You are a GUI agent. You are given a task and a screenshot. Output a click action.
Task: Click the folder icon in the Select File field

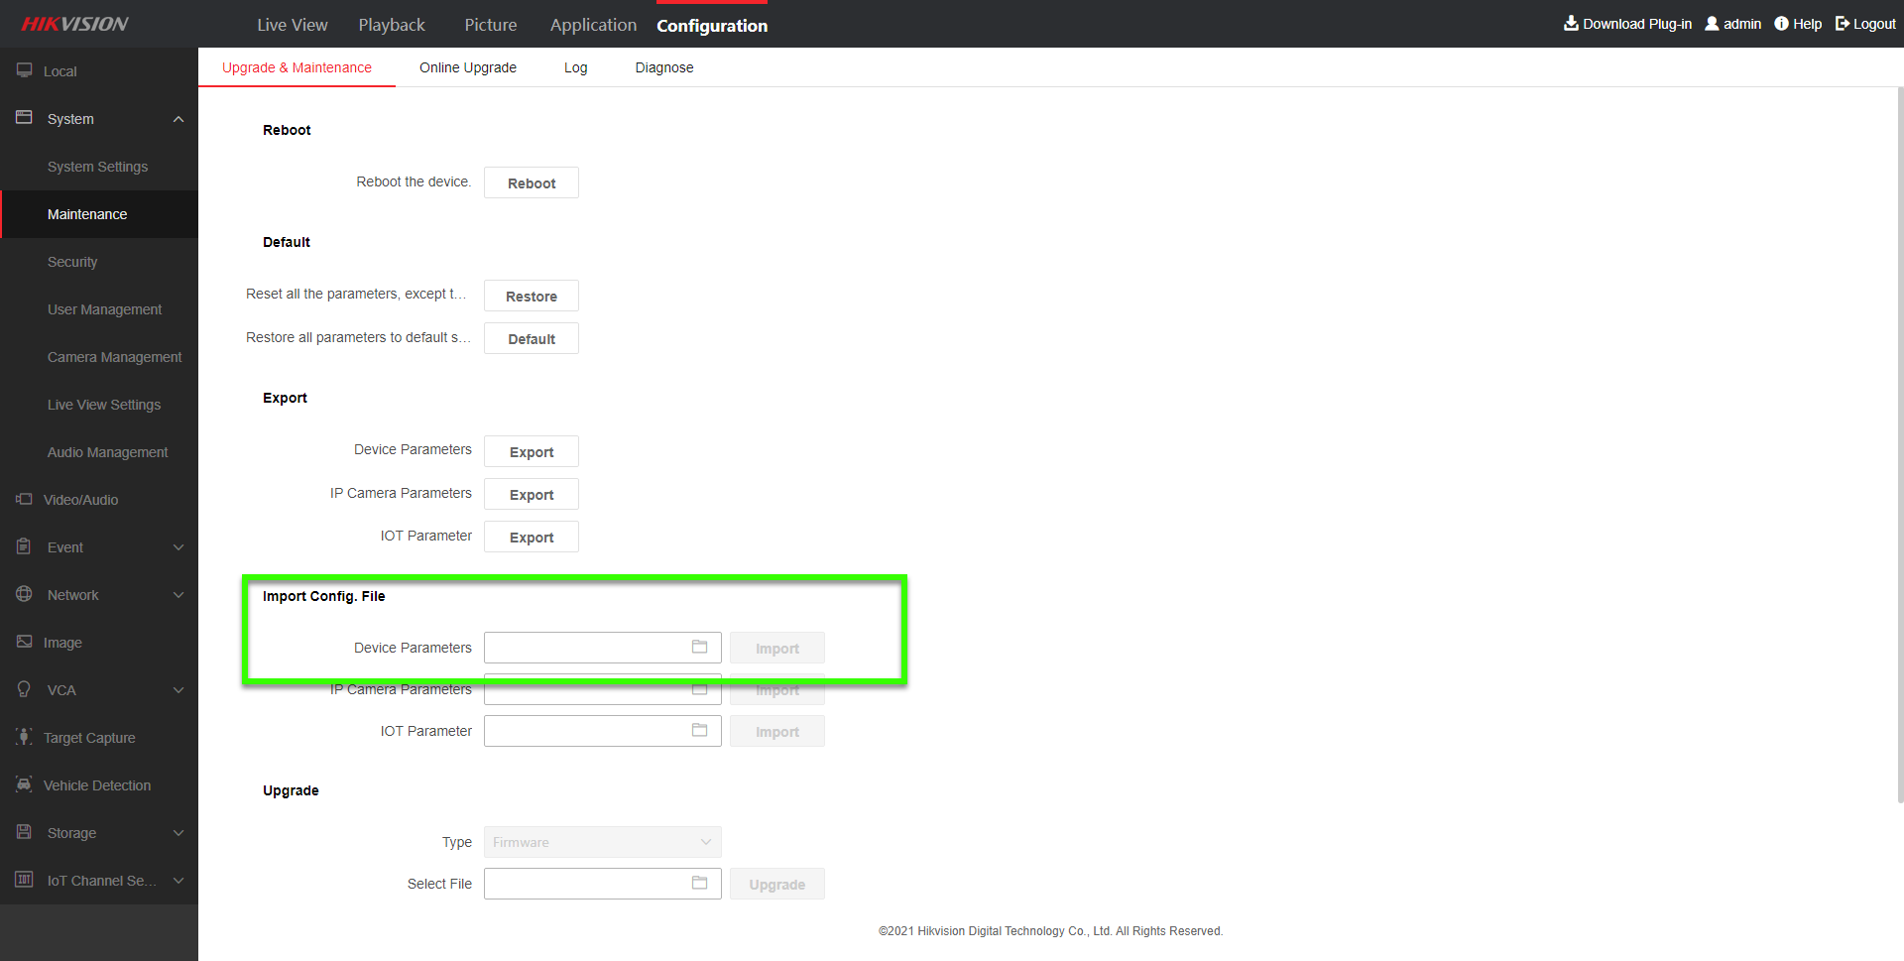pos(699,883)
